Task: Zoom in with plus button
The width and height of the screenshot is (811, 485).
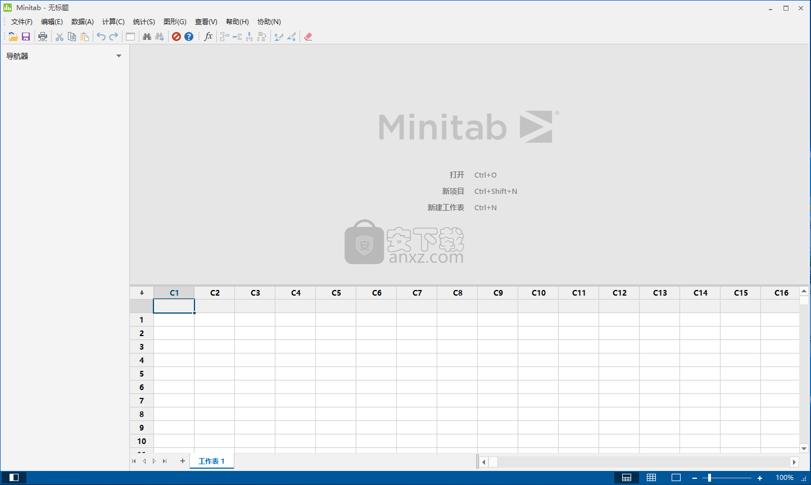Action: coord(760,478)
